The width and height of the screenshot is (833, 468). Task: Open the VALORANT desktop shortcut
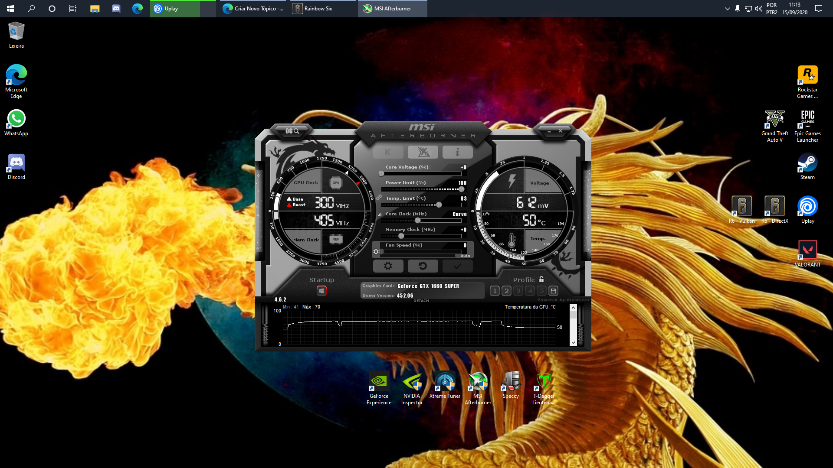click(x=807, y=254)
